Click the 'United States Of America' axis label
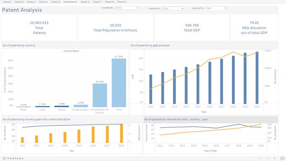The image size is (286, 161). click(100, 111)
